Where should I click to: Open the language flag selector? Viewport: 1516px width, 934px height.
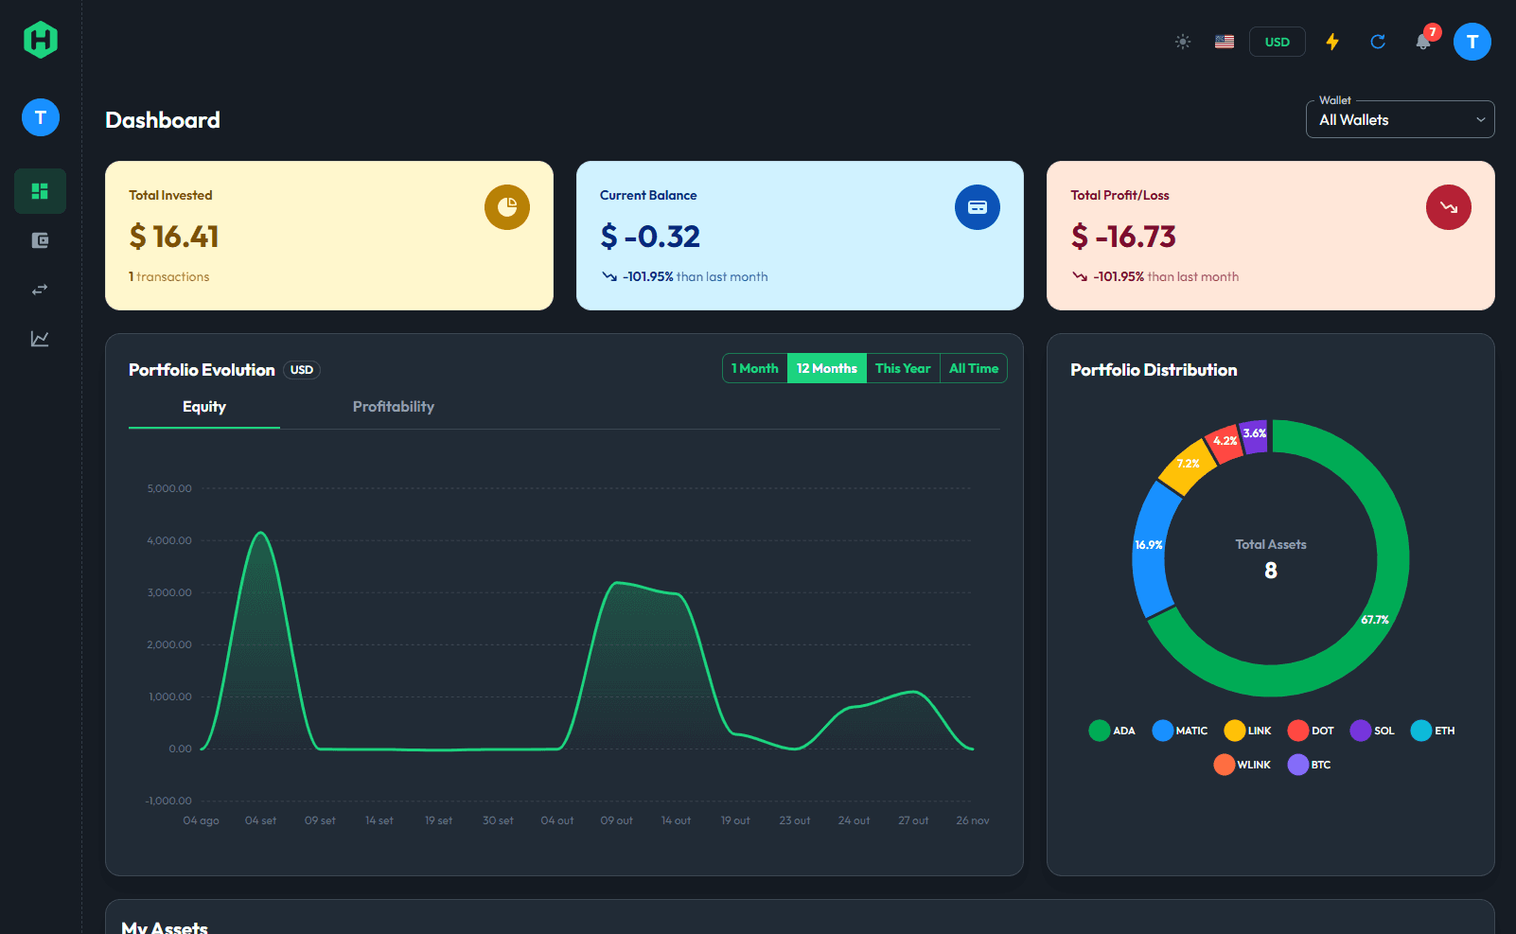coord(1224,42)
